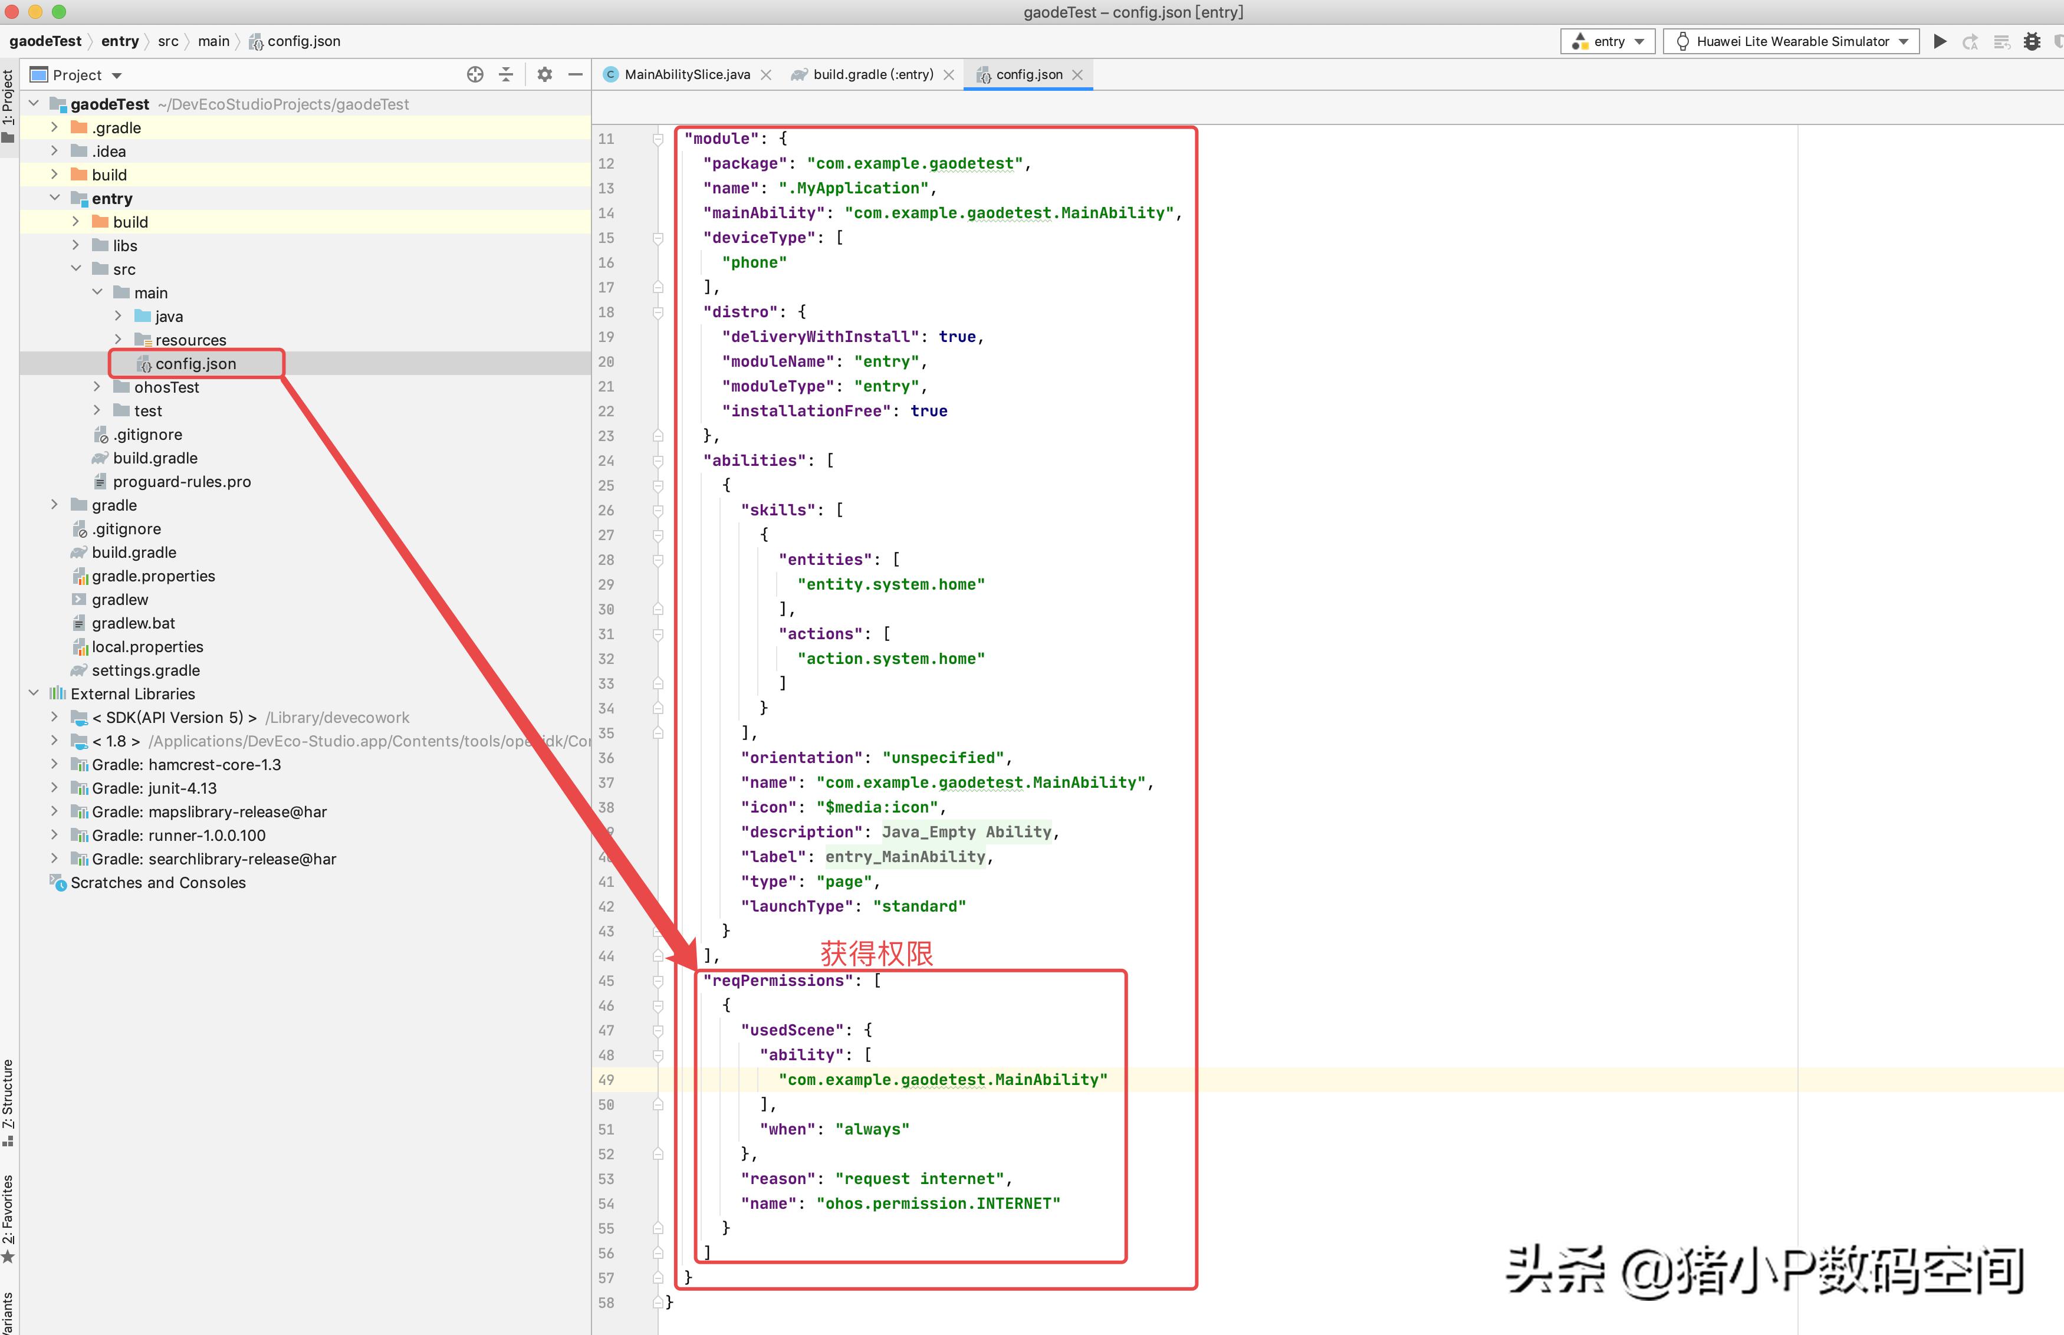The height and width of the screenshot is (1335, 2064).
Task: Run the app with the play button
Action: [1940, 42]
